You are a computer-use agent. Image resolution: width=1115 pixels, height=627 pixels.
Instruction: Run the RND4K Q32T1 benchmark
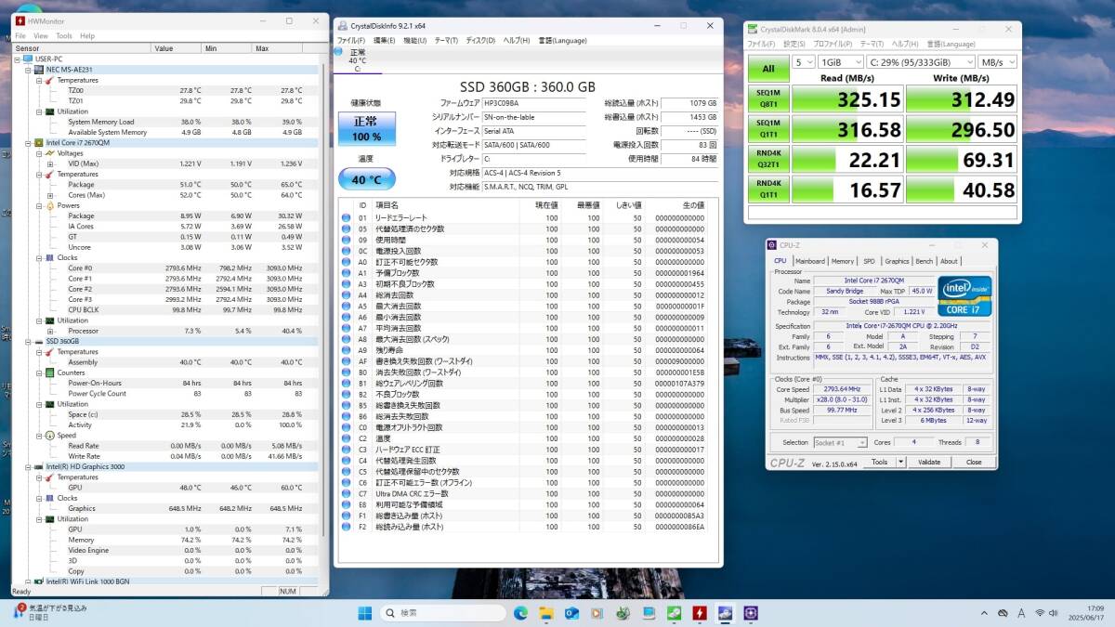click(x=768, y=159)
